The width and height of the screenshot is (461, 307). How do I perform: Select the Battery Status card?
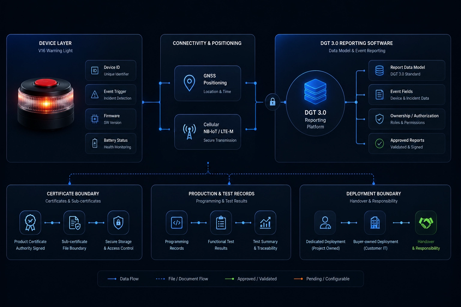(x=111, y=143)
